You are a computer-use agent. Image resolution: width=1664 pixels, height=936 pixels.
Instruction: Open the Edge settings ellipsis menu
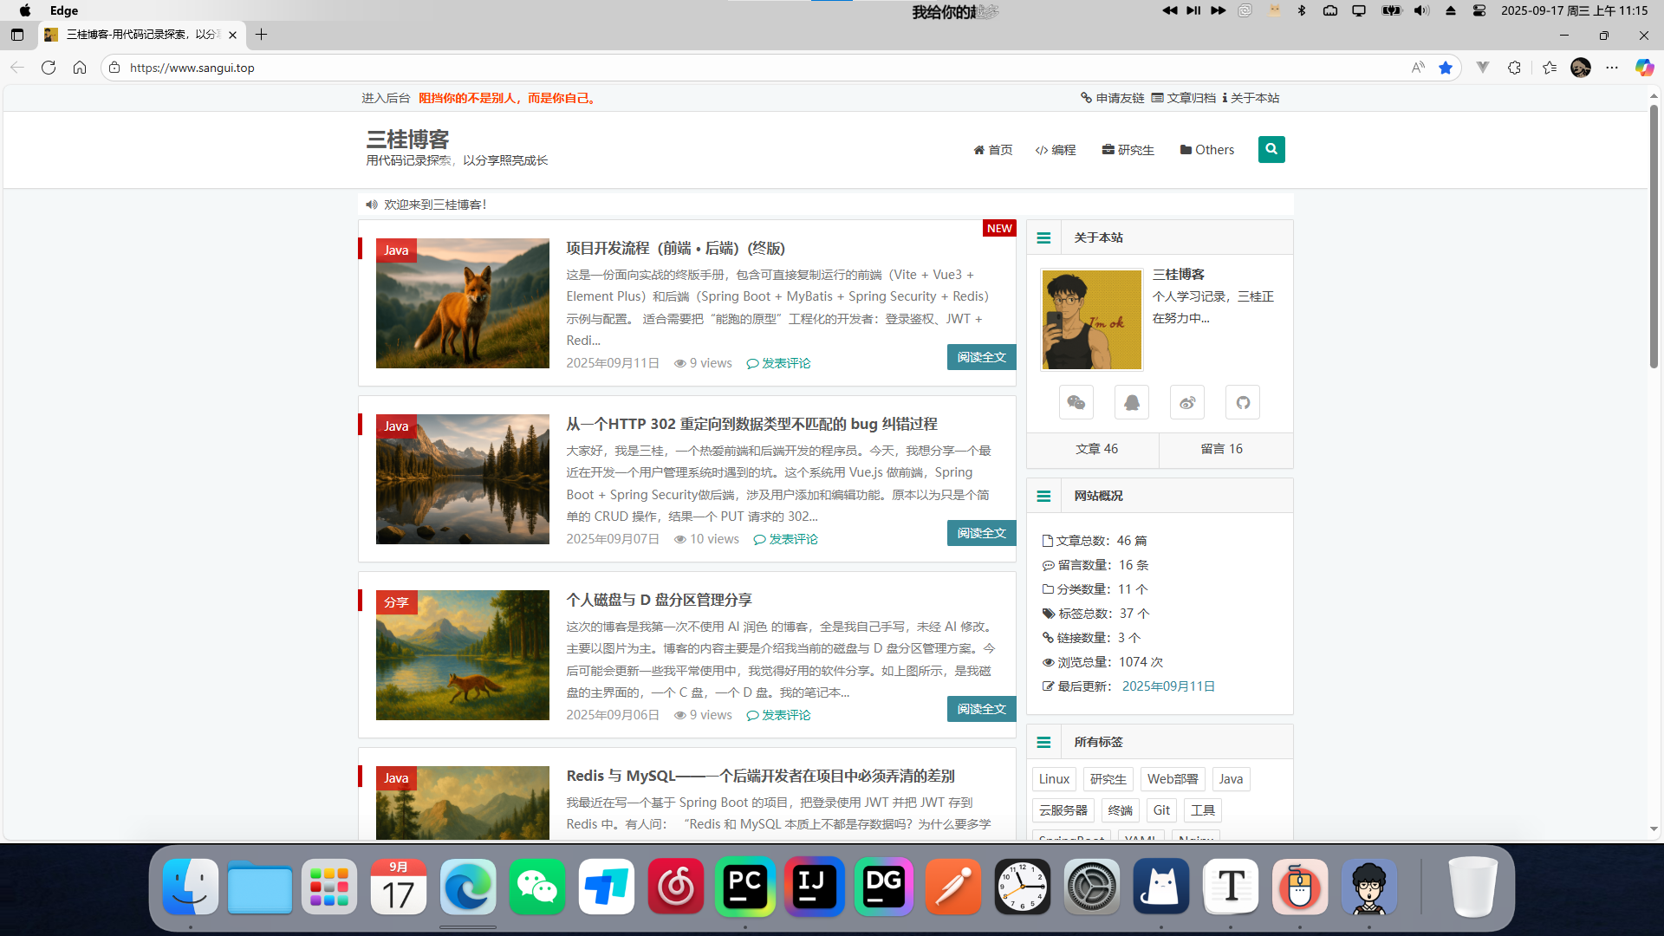pos(1612,68)
